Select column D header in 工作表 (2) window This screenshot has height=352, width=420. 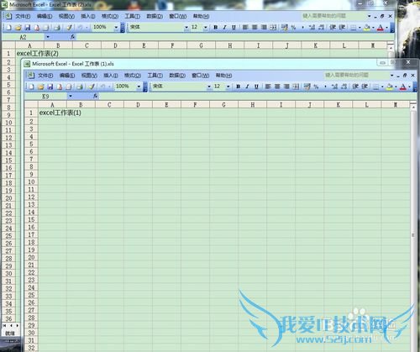point(115,45)
